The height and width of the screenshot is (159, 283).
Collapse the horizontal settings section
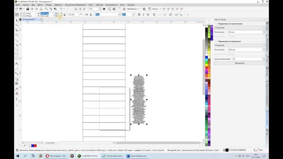216,24
